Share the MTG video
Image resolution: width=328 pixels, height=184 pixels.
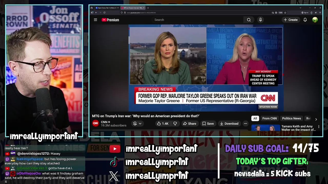pos(189,123)
